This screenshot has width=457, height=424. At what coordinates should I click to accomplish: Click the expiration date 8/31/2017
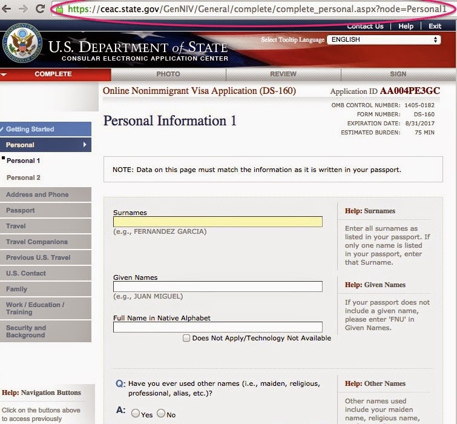(419, 124)
